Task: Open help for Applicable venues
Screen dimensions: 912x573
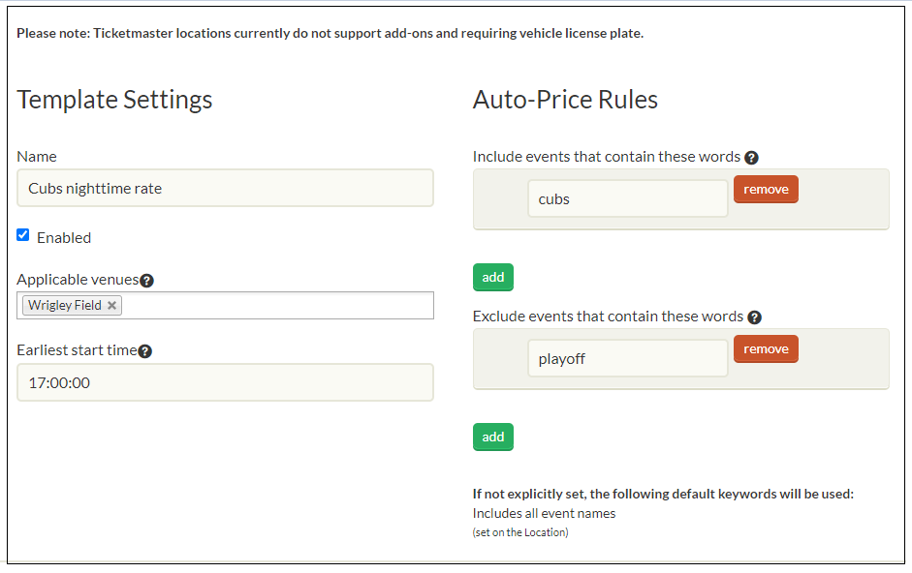Action: pyautogui.click(x=146, y=281)
